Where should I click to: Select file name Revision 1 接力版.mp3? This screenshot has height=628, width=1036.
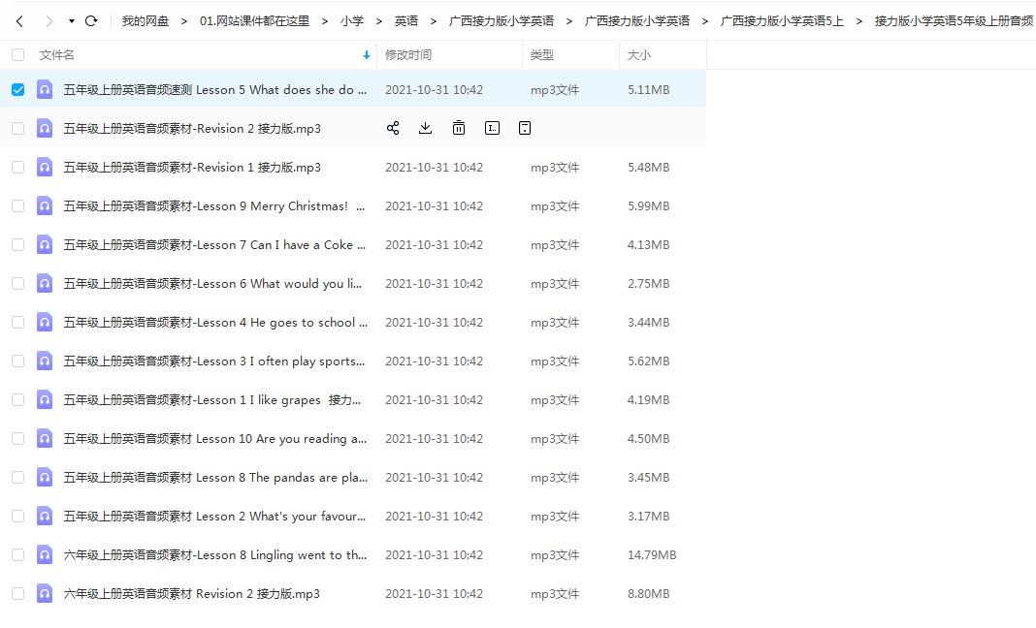[192, 167]
